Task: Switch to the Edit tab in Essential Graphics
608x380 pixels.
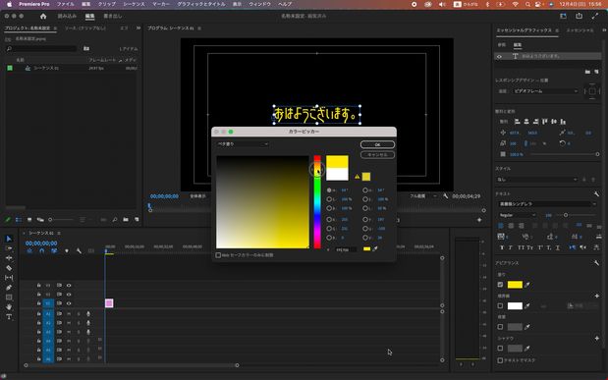Action: [x=518, y=45]
